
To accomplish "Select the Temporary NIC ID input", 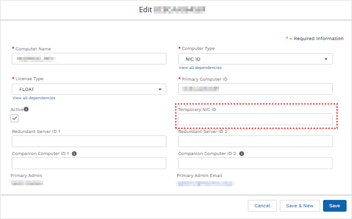I will [255, 119].
